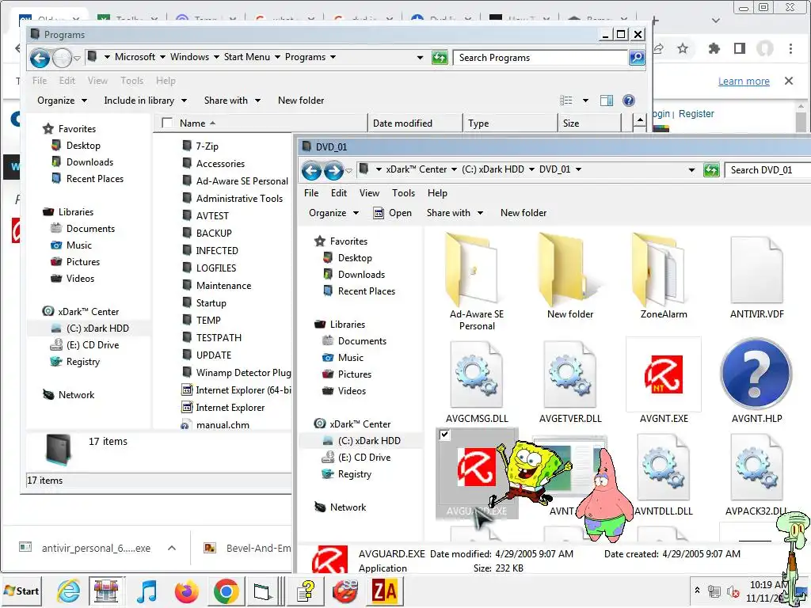Select the Winamp Detector Plug folder
This screenshot has width=811, height=608.
(x=238, y=373)
